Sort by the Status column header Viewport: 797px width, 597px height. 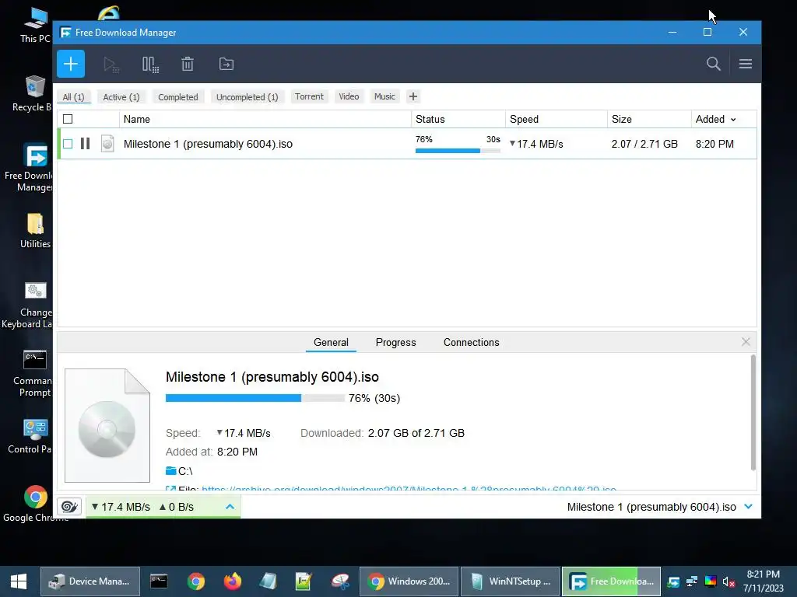[458, 119]
